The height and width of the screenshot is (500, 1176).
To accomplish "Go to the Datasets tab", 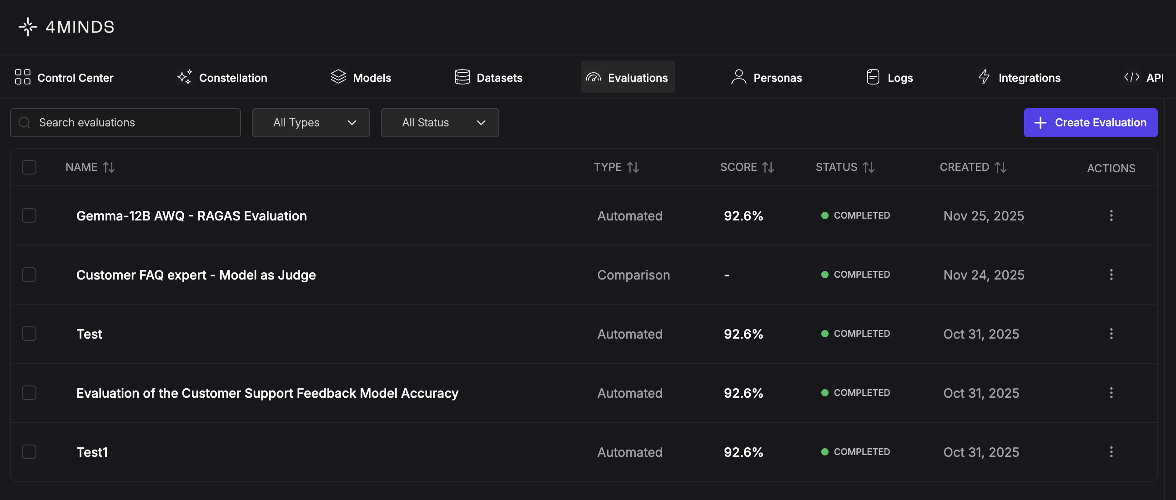I will pyautogui.click(x=488, y=78).
